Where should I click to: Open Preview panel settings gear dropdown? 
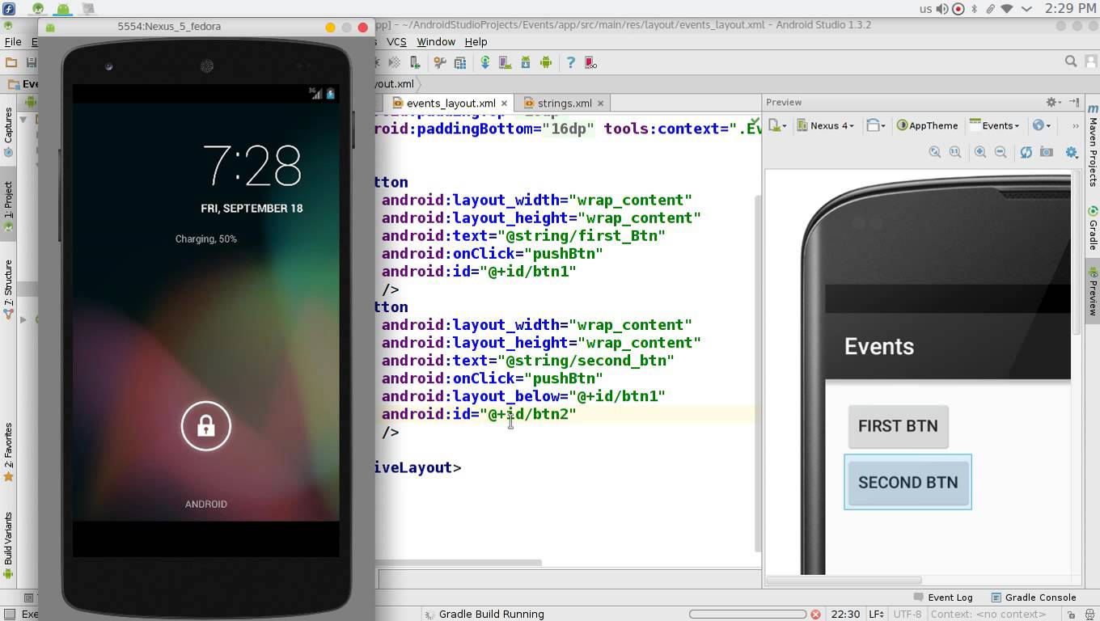click(x=1052, y=102)
